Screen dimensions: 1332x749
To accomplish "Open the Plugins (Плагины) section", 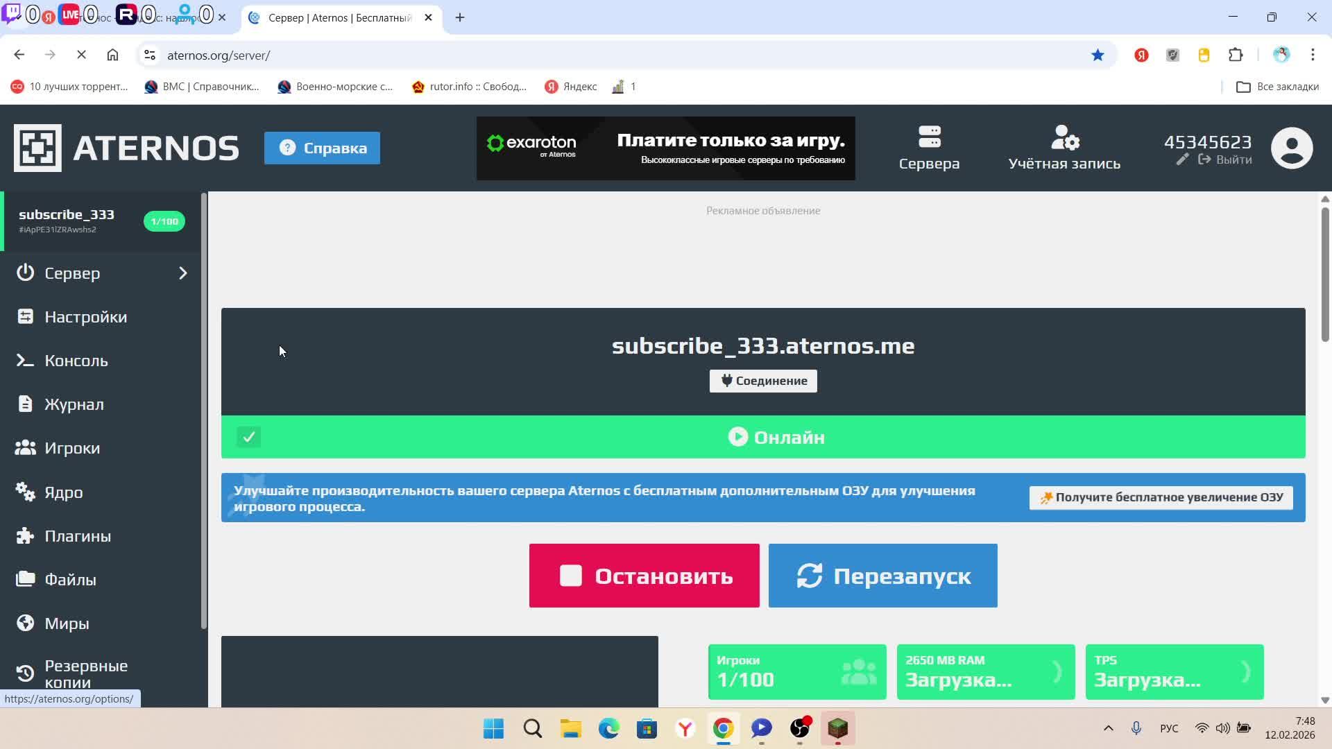I will 77,536.
